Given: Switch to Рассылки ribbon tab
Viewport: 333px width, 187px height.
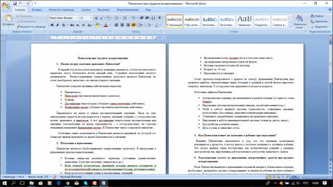Looking at the screenshot, I should [104, 10].
